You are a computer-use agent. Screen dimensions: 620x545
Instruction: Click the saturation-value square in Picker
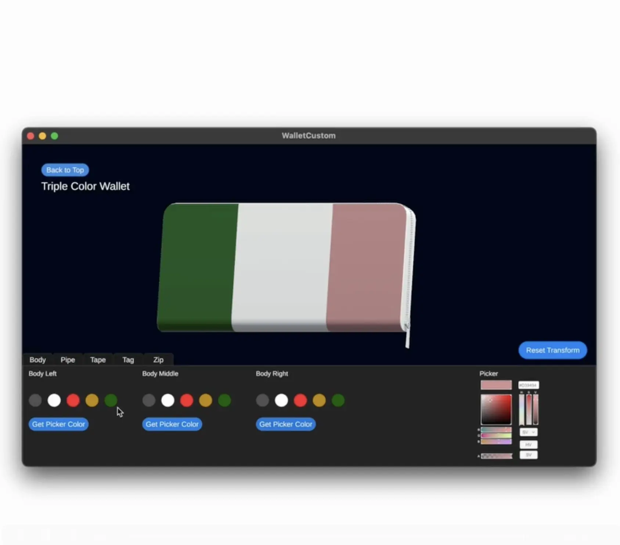pos(496,409)
